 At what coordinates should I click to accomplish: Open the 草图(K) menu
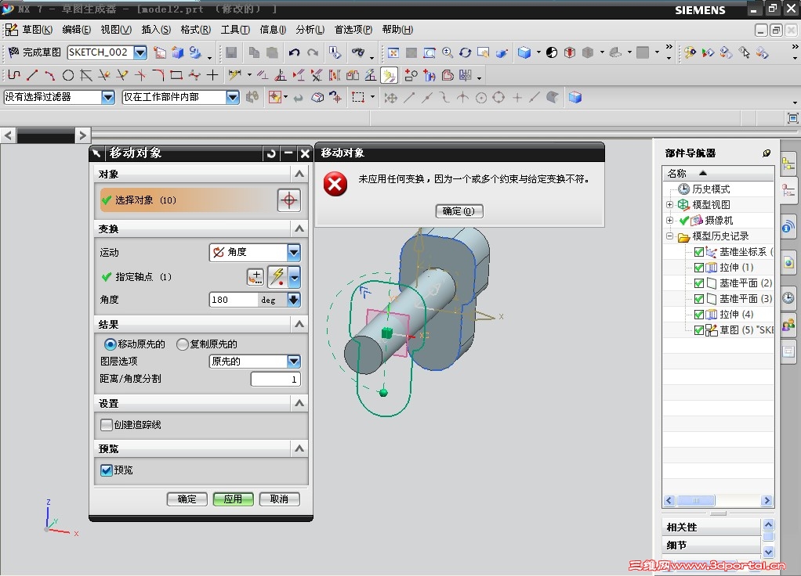pyautogui.click(x=37, y=30)
